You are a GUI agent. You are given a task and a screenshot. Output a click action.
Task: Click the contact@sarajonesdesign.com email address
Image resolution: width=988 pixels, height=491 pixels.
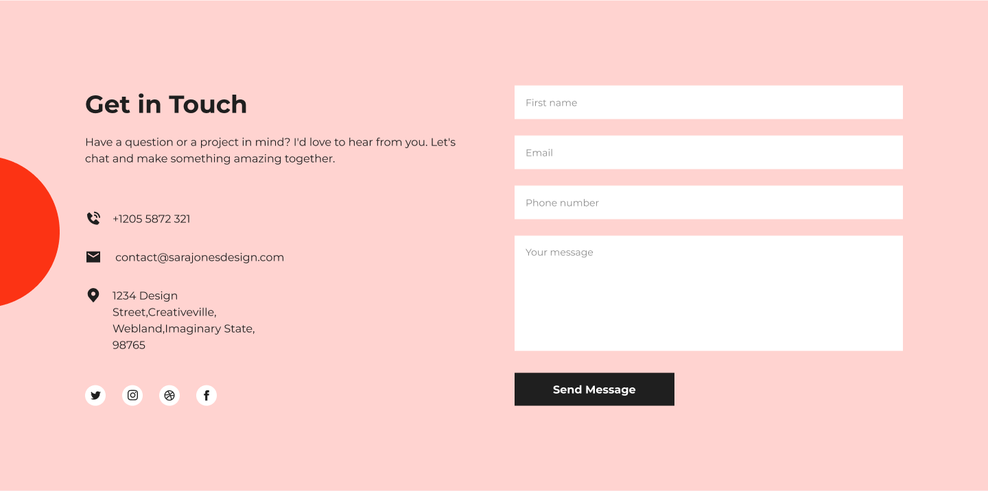tap(200, 258)
